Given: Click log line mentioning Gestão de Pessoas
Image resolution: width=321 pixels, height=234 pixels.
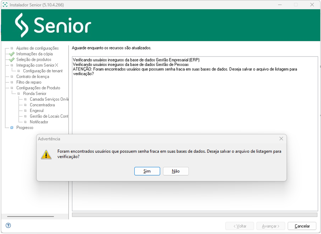Looking at the screenshot, I should [131, 65].
